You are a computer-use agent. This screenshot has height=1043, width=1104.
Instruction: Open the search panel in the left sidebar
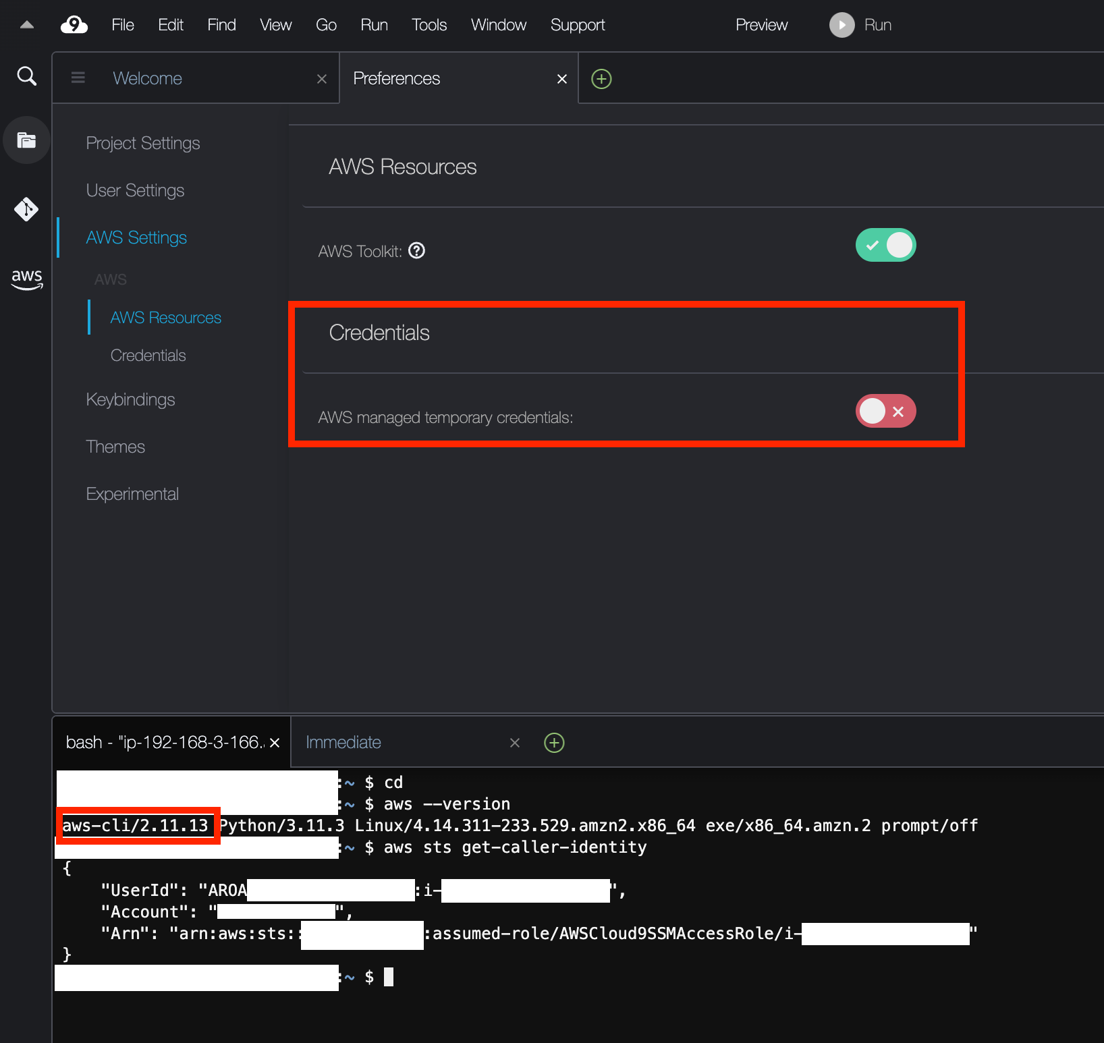tap(26, 76)
